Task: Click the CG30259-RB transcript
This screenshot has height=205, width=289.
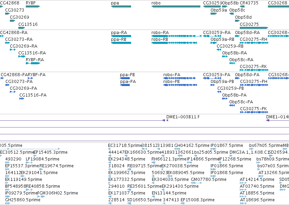Action: point(219,50)
